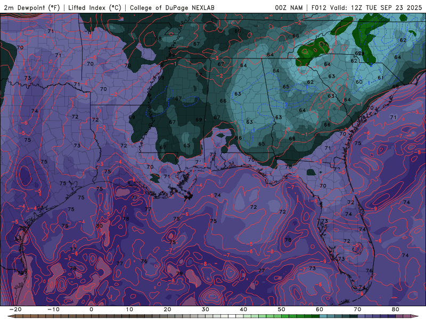Click the 0 label on the color scale

(x=91, y=309)
